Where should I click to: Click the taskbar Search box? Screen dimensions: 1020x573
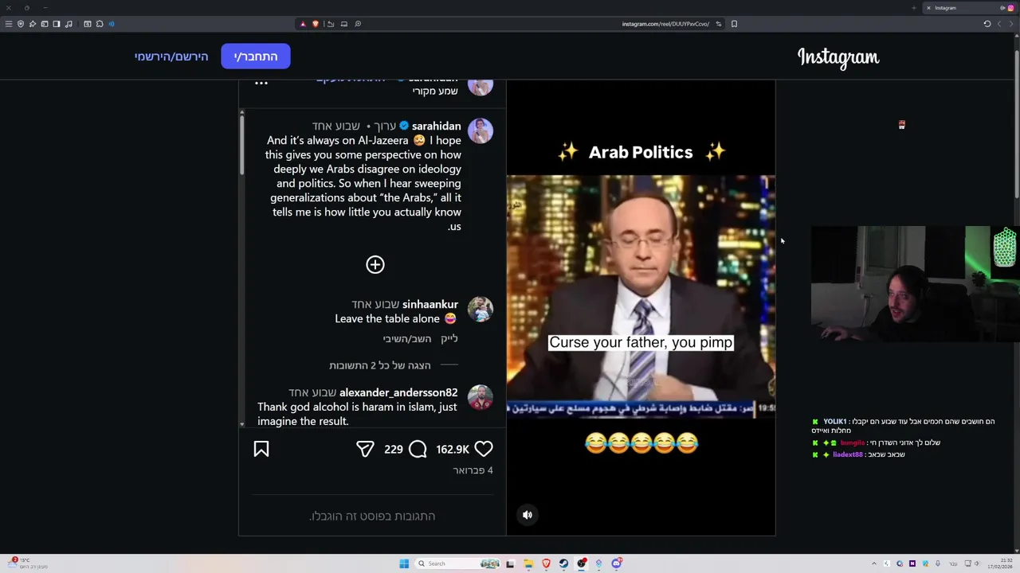(x=458, y=563)
